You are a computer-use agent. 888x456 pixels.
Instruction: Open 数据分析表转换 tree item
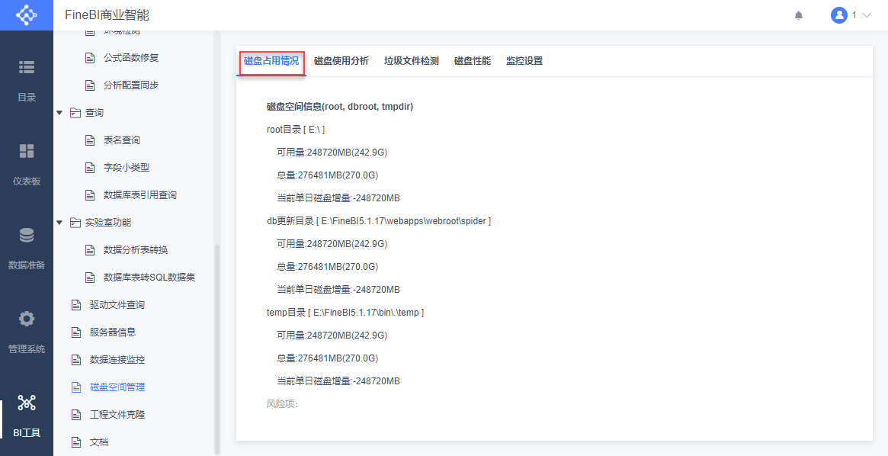pos(136,250)
